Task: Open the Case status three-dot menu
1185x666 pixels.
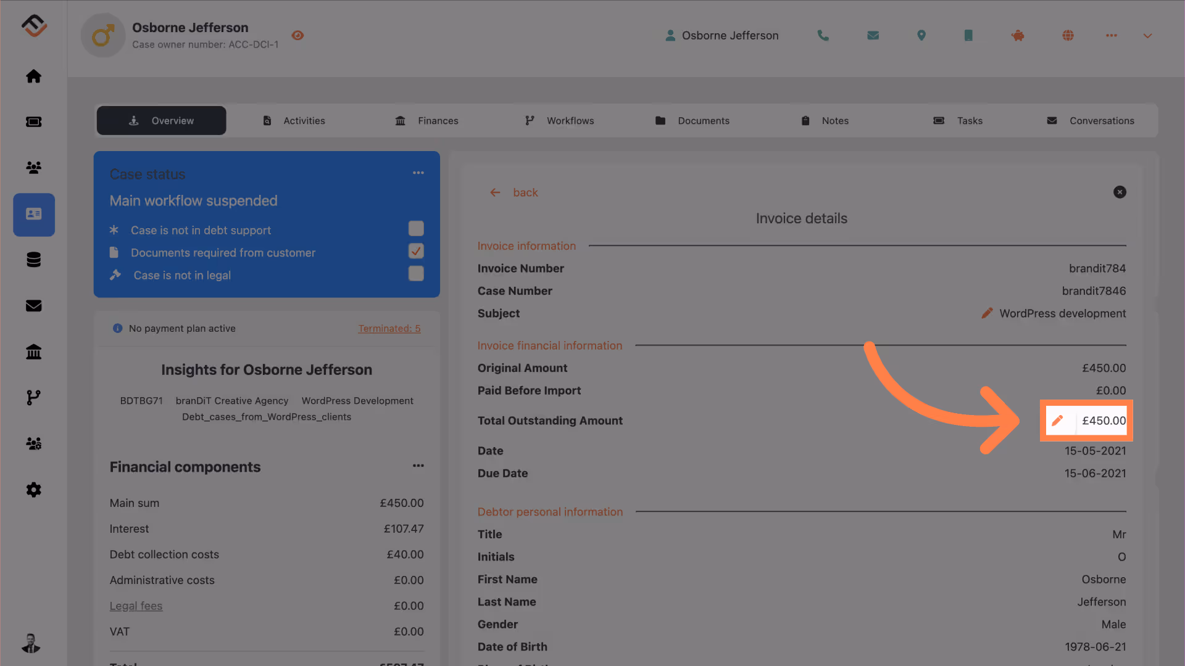Action: click(418, 173)
